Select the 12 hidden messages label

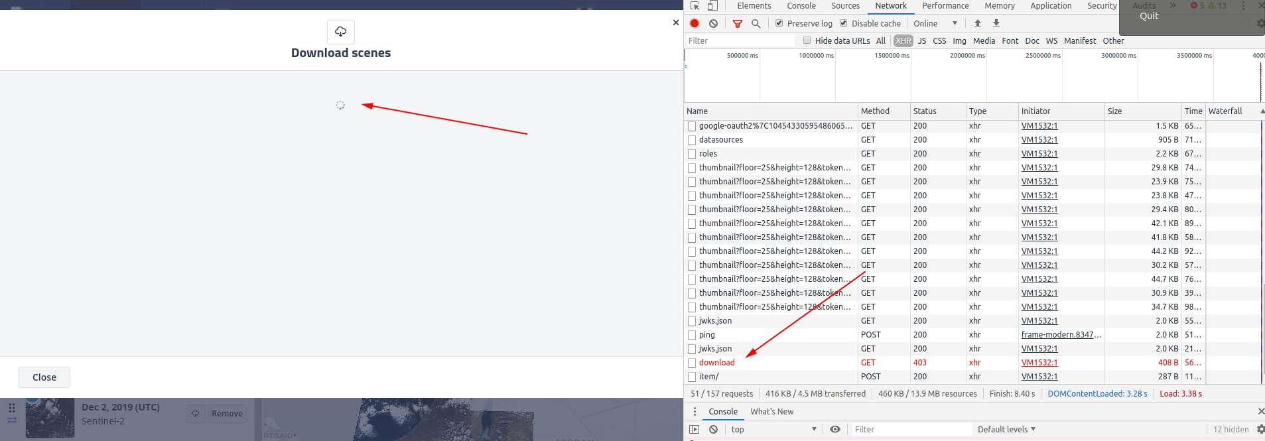click(1231, 429)
